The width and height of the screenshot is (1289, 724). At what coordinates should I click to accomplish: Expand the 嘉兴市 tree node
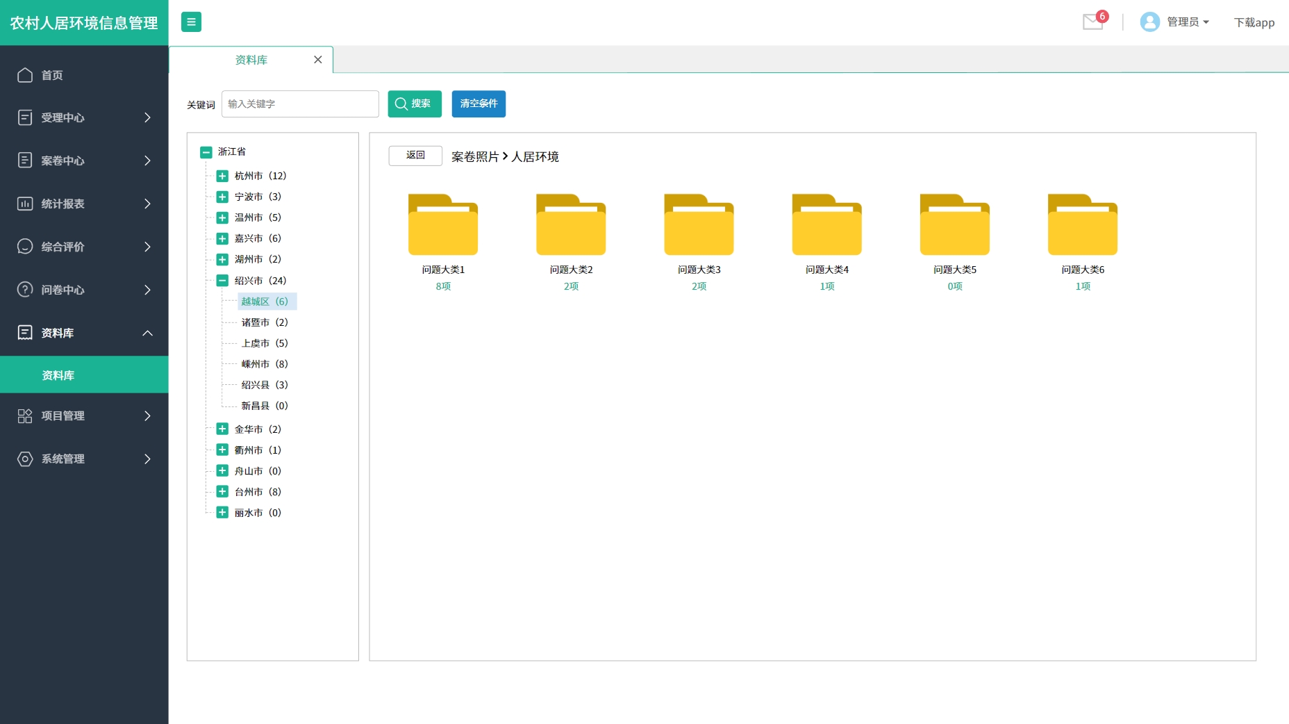[222, 238]
